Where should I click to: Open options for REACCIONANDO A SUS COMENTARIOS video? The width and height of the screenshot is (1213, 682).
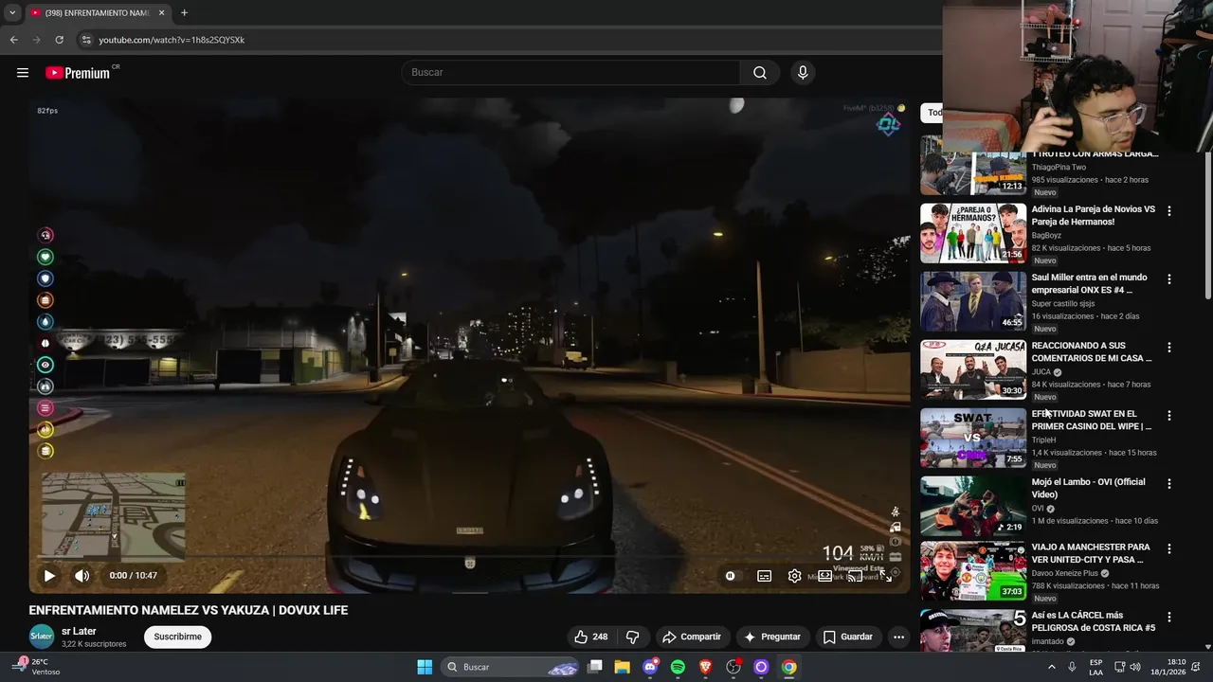pyautogui.click(x=1168, y=348)
